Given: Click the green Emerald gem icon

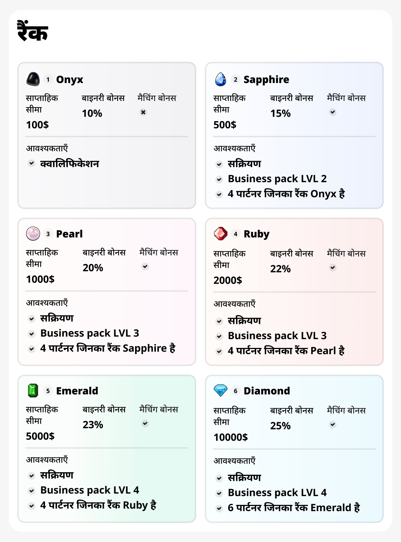Looking at the screenshot, I should 33,391.
